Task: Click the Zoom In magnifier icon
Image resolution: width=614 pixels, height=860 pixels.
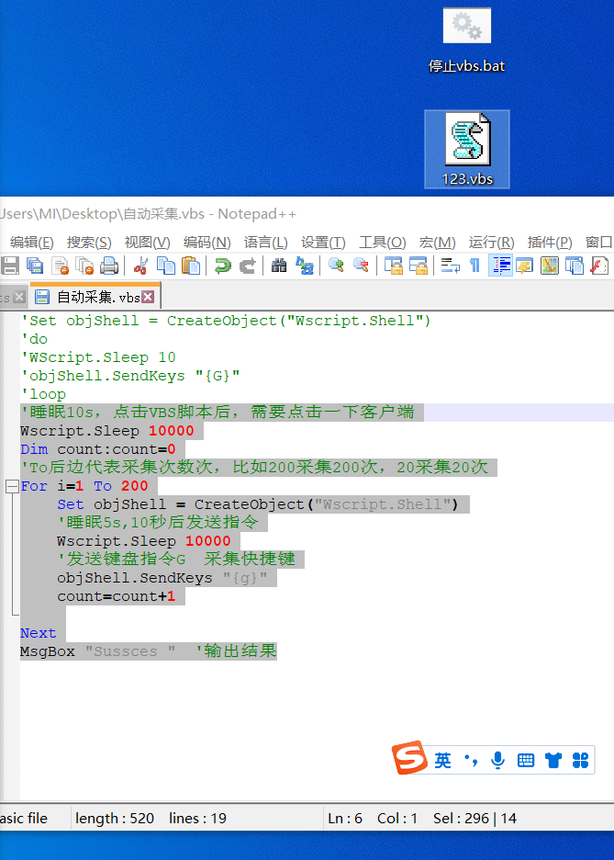Action: tap(336, 266)
